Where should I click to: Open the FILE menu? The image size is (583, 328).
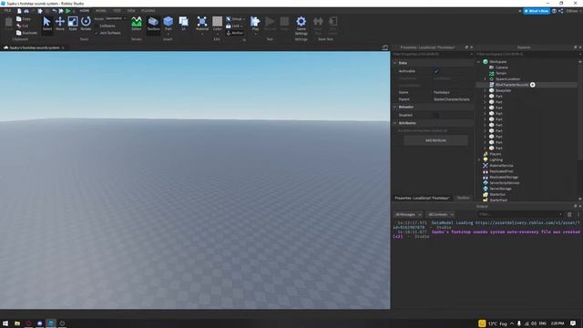coord(7,11)
